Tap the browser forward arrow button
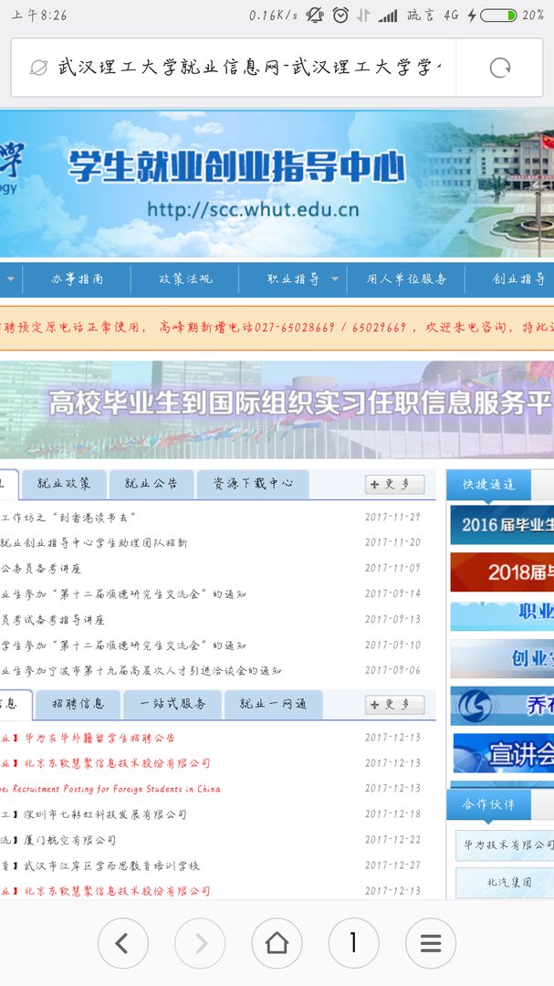The width and height of the screenshot is (554, 986). (200, 942)
